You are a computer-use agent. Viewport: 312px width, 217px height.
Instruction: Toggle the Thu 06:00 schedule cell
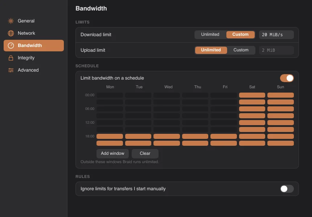(195, 109)
